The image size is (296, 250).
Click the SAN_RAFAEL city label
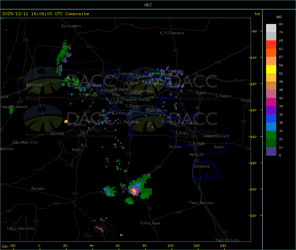[x=121, y=89]
